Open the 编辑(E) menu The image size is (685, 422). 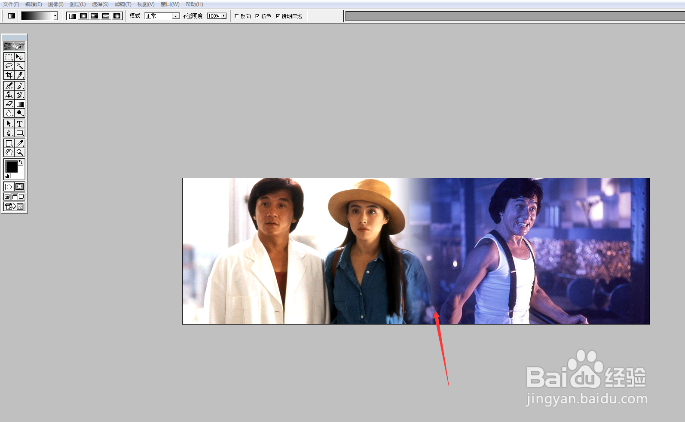[x=34, y=4]
